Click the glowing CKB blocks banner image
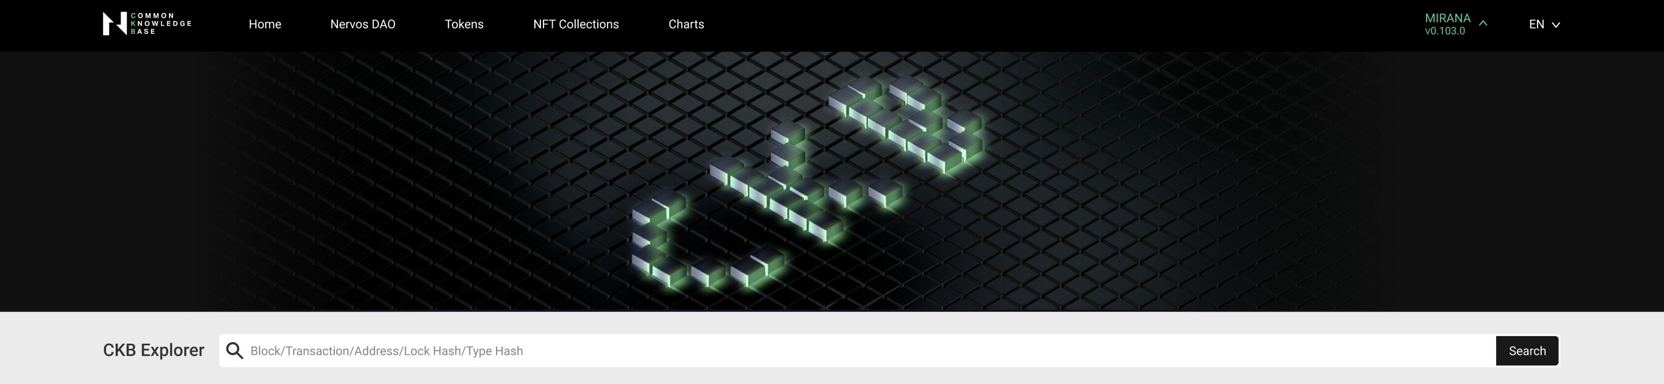This screenshot has height=384, width=1664. 832,181
